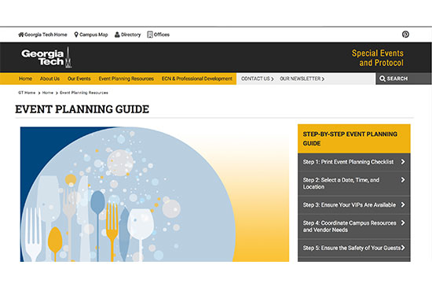Click the Search field in navigation bar

pyautogui.click(x=404, y=79)
